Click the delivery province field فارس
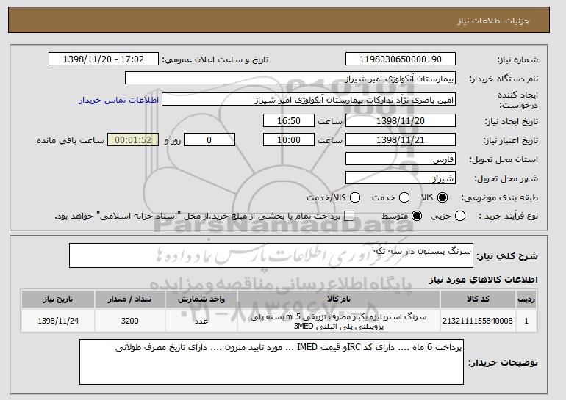 401,159
